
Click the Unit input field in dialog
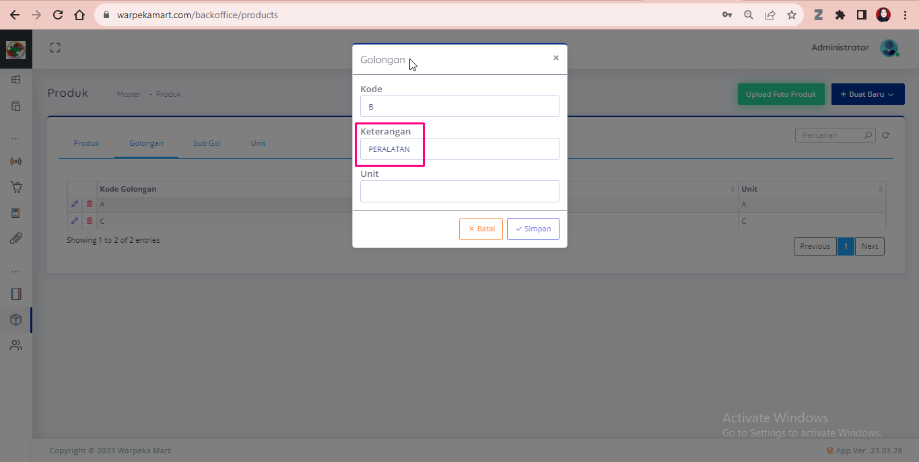[460, 191]
